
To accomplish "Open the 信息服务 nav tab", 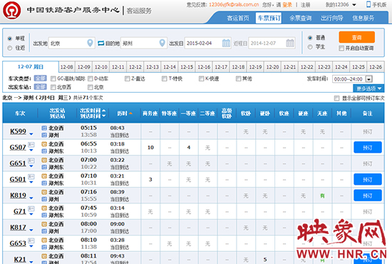I will click(363, 18).
